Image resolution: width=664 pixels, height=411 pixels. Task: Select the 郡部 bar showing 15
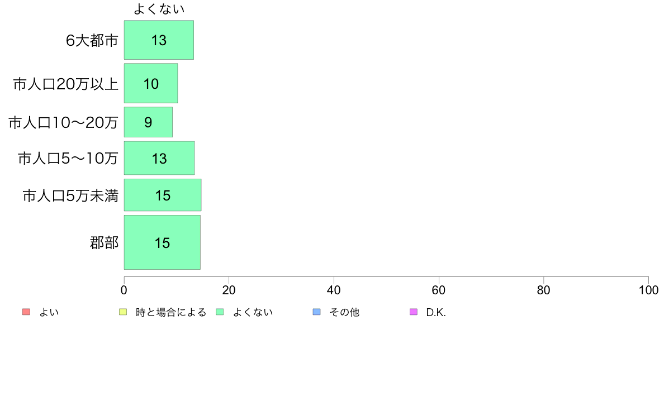(x=162, y=242)
